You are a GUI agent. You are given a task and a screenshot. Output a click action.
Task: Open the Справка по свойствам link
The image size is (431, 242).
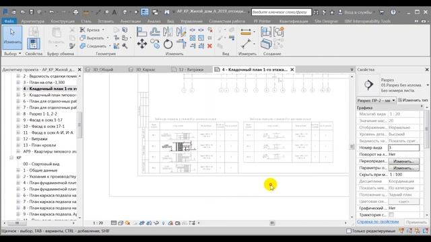pyautogui.click(x=378, y=222)
